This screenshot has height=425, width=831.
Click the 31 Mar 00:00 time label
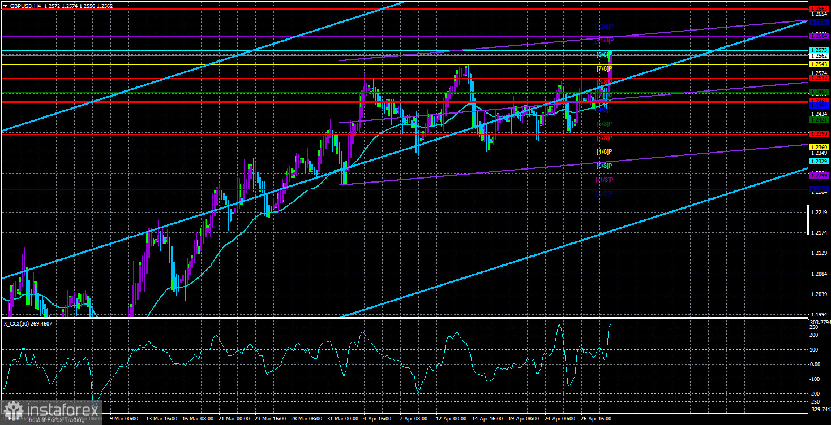343,419
